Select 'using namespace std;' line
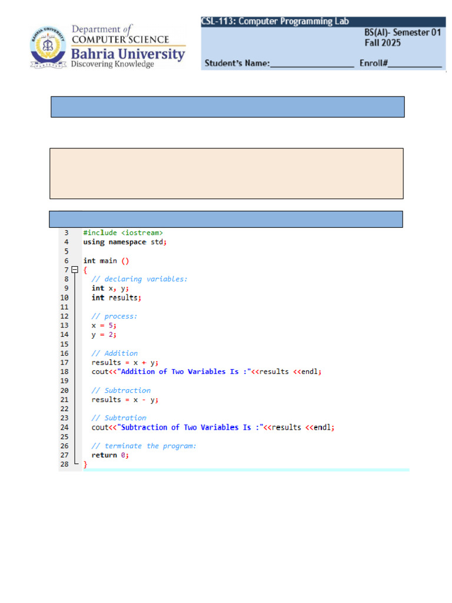 [x=125, y=242]
